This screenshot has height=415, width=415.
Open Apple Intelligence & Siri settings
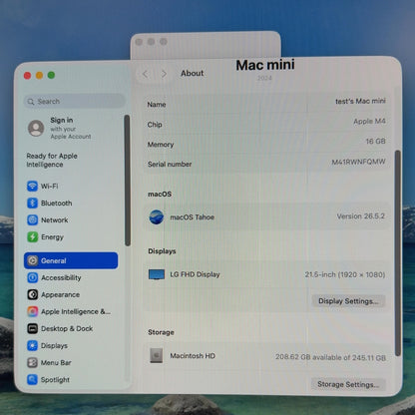coord(69,311)
